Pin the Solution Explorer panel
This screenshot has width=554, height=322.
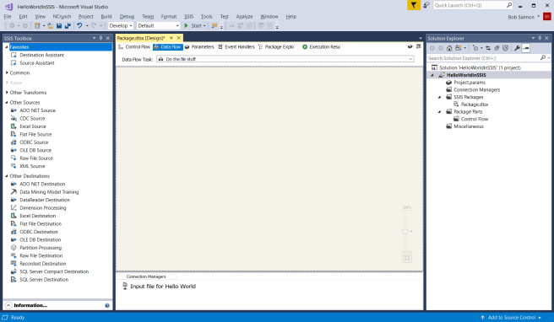coord(540,38)
